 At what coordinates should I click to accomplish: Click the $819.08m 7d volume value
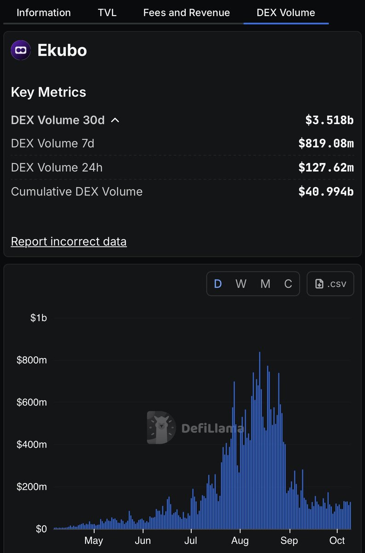coord(326,143)
